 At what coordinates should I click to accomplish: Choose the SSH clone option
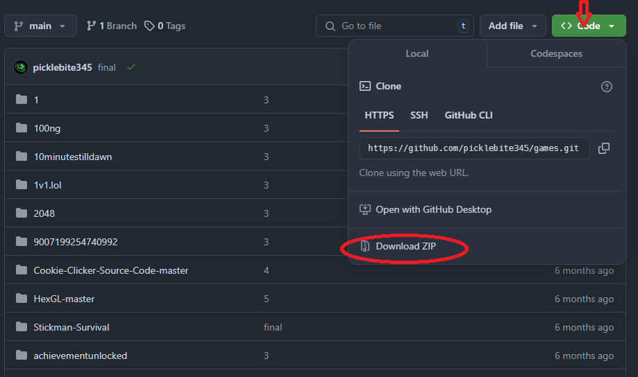(419, 115)
